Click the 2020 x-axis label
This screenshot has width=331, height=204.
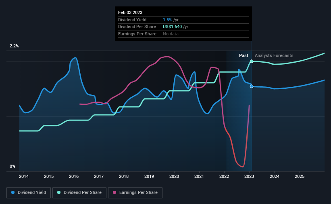pyautogui.click(x=174, y=176)
